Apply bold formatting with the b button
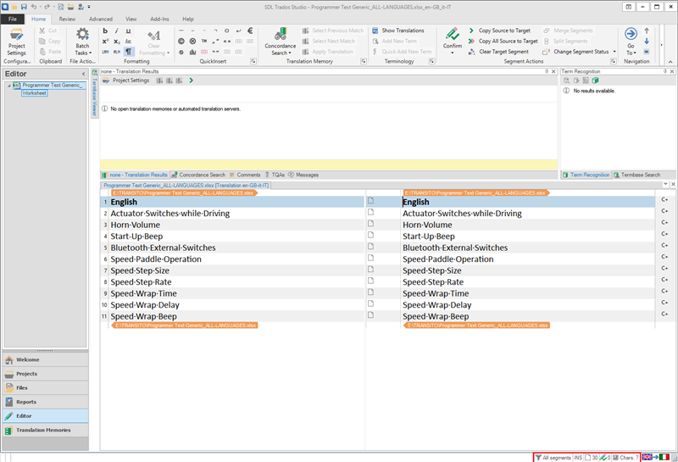Image resolution: width=678 pixels, height=462 pixels. pyautogui.click(x=105, y=31)
